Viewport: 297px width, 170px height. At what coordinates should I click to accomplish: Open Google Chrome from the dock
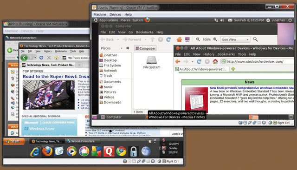tap(121, 151)
